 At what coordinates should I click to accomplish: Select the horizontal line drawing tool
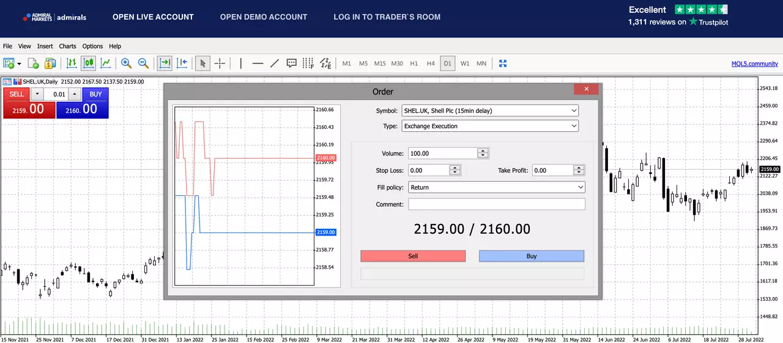258,63
